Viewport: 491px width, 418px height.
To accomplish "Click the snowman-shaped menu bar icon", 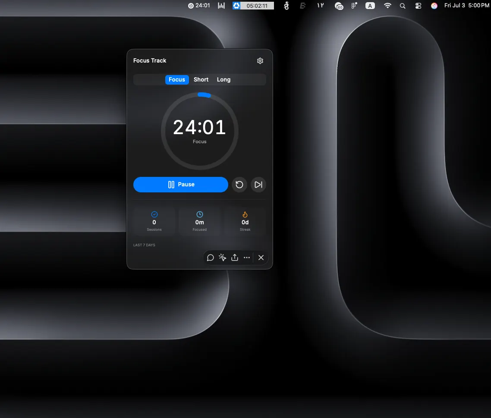I will 286,6.
